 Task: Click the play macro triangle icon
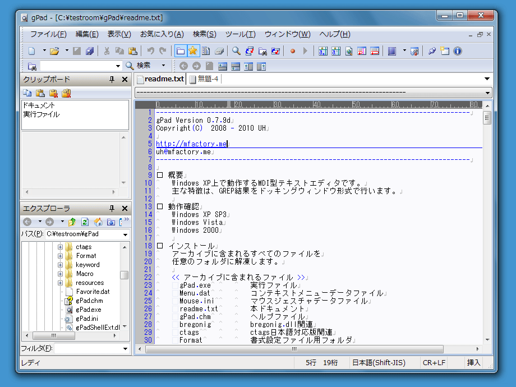coord(305,51)
